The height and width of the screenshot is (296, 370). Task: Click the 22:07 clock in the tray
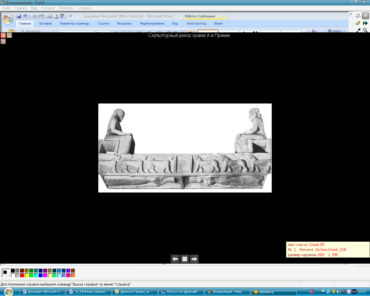pos(362,292)
